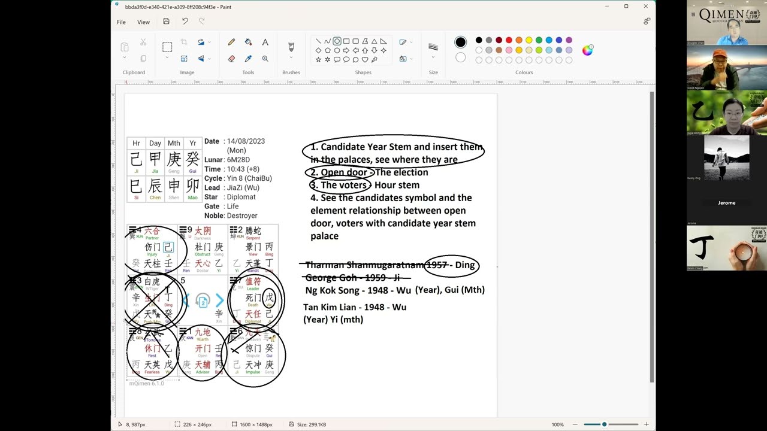Click the Copy icon

tap(143, 59)
